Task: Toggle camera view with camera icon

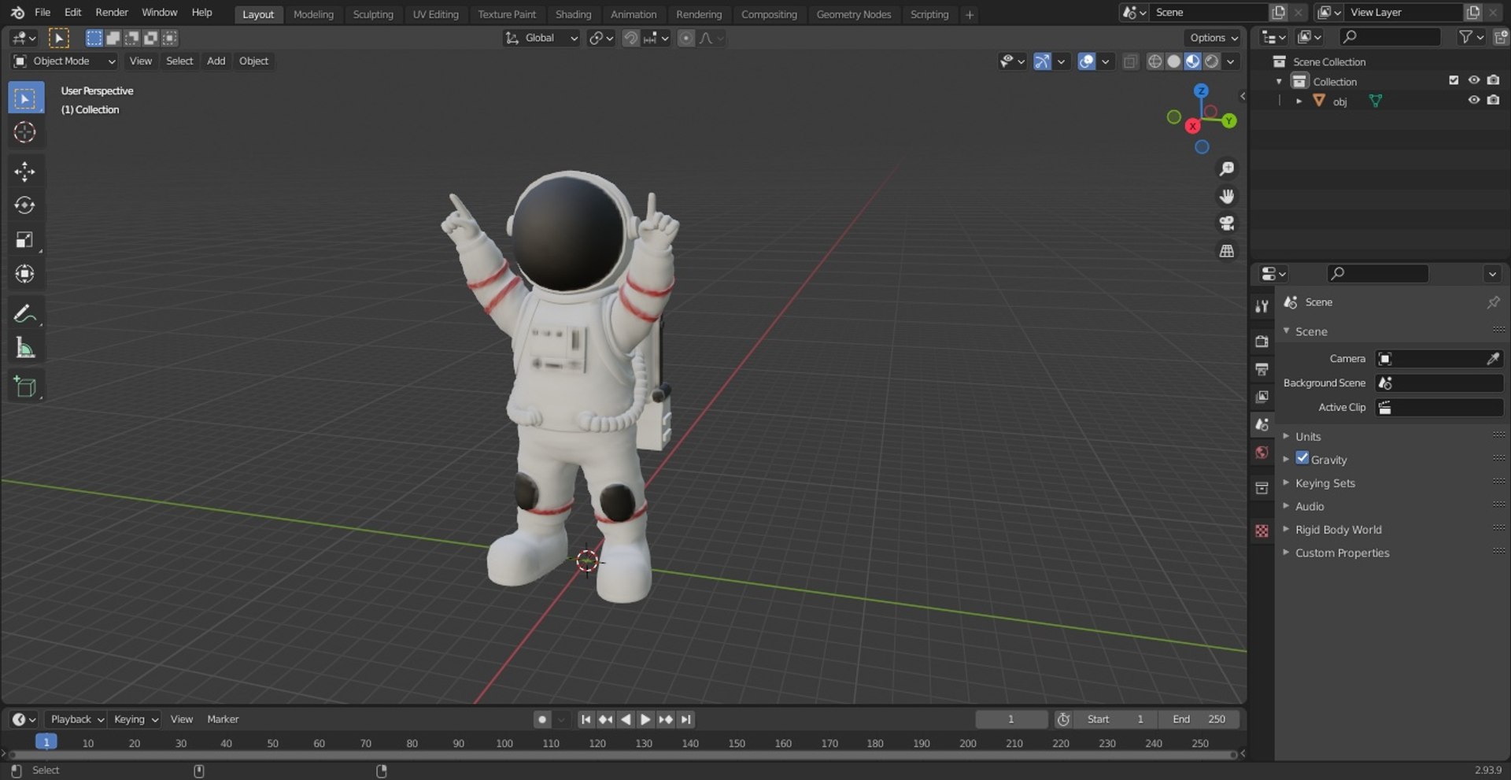Action: (1226, 224)
